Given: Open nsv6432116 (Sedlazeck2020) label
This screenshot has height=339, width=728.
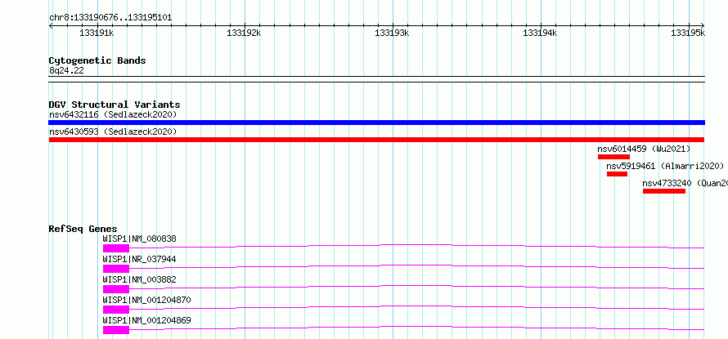Looking at the screenshot, I should (113, 114).
